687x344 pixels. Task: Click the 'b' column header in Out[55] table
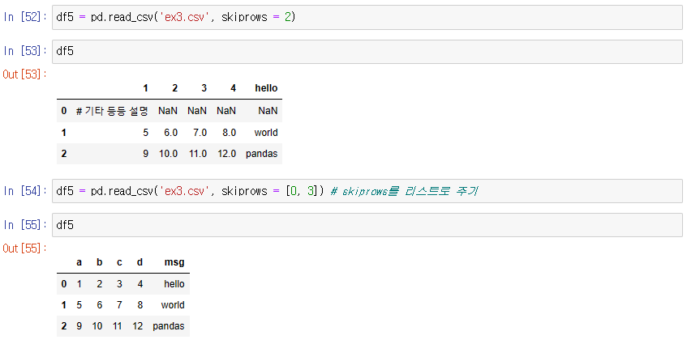tap(100, 262)
